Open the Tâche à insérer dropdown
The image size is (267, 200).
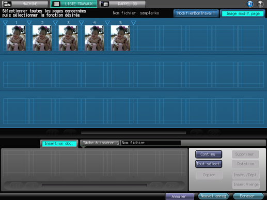[101, 143]
